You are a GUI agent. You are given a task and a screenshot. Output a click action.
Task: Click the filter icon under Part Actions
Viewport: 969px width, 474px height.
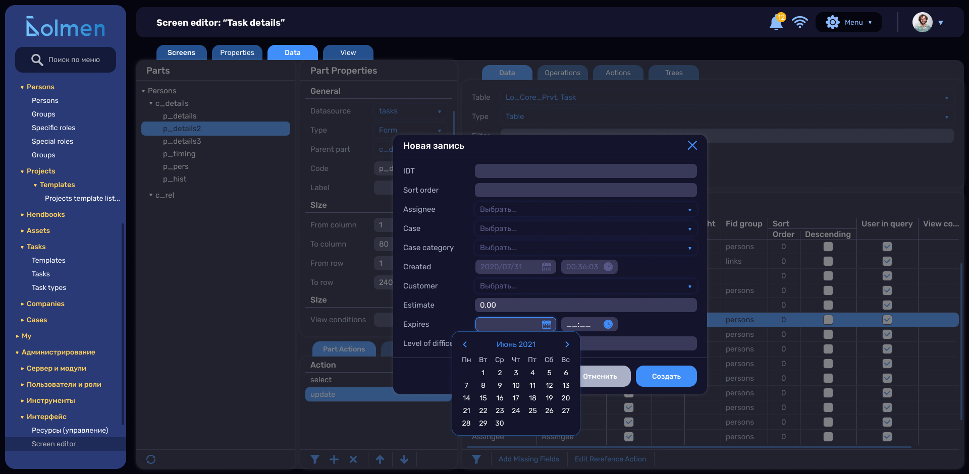pyautogui.click(x=315, y=459)
